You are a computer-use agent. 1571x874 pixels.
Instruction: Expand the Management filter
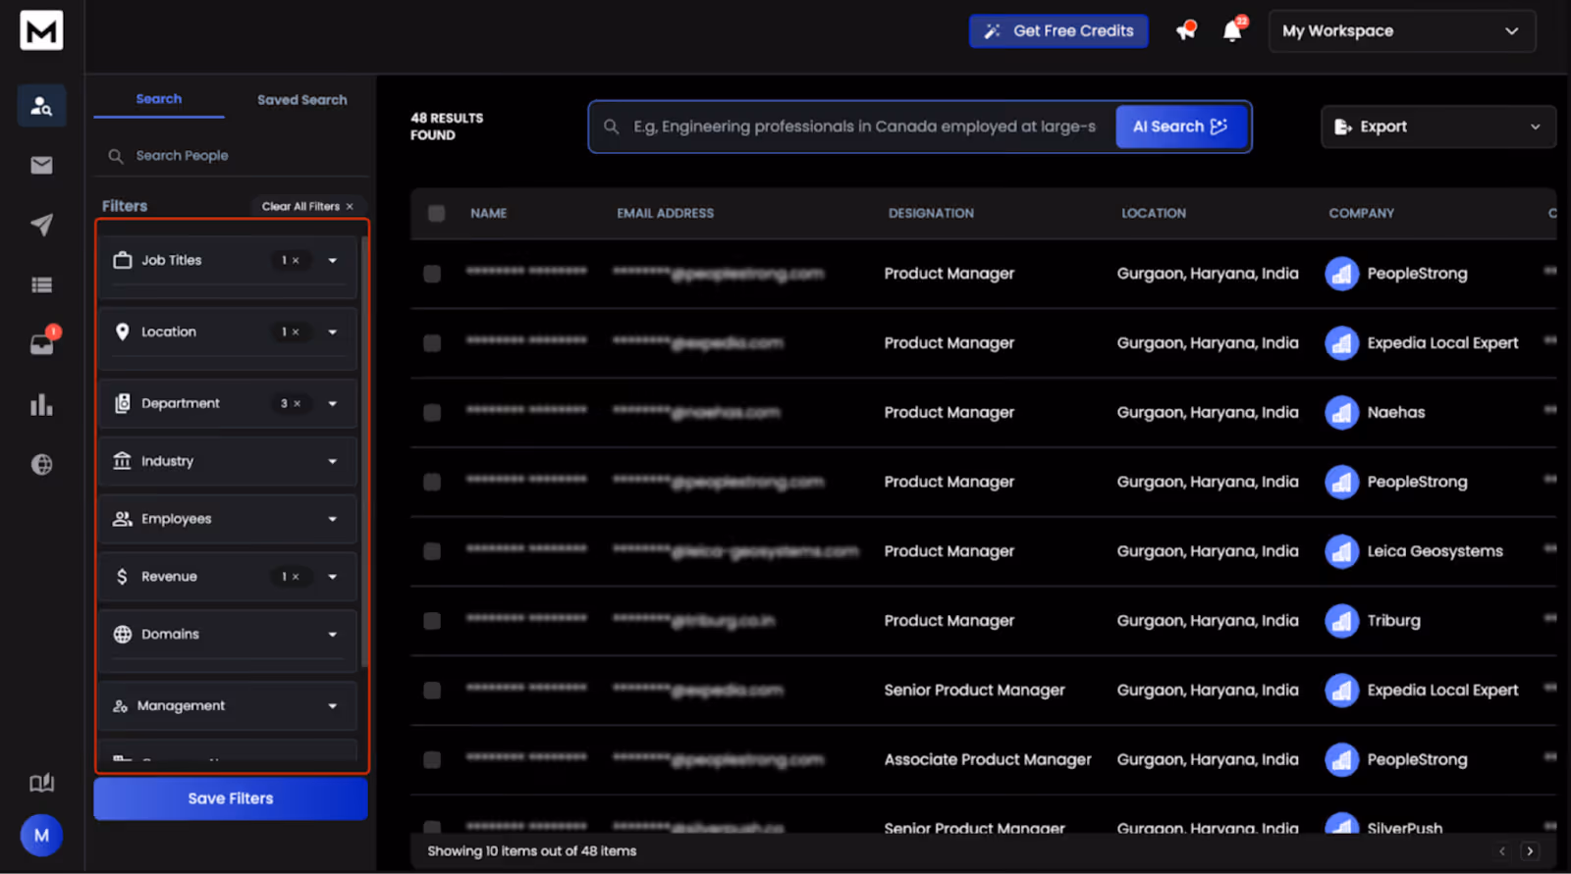[333, 706]
